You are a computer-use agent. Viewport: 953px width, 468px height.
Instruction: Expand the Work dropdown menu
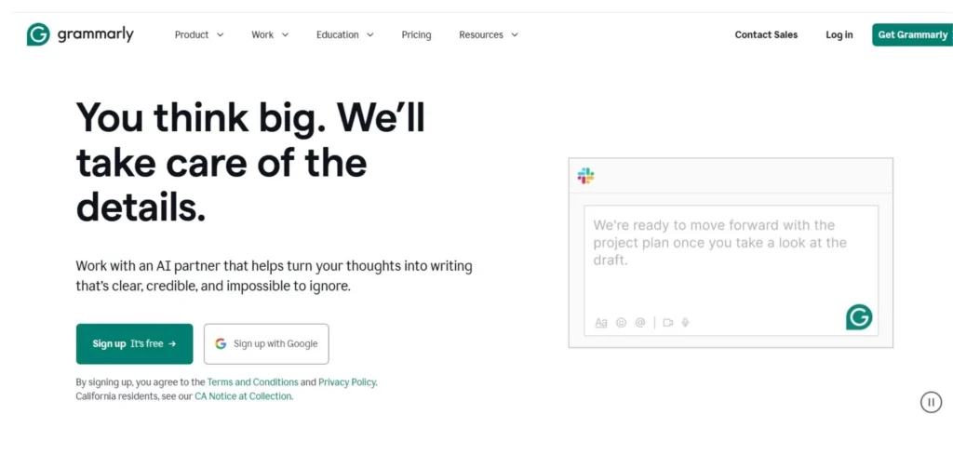point(270,34)
